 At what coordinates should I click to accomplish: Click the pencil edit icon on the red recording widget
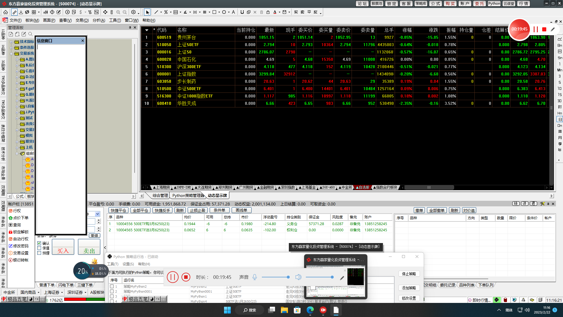pyautogui.click(x=553, y=29)
